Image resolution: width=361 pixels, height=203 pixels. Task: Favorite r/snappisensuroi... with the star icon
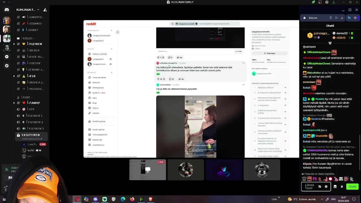pos(111,64)
